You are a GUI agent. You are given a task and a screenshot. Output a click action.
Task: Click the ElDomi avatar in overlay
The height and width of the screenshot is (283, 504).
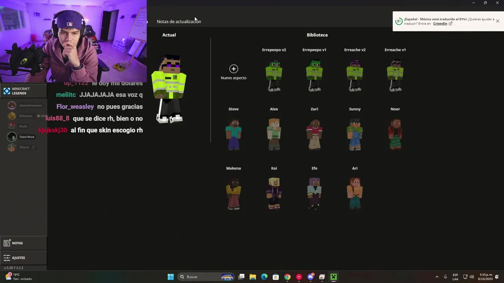click(x=12, y=147)
